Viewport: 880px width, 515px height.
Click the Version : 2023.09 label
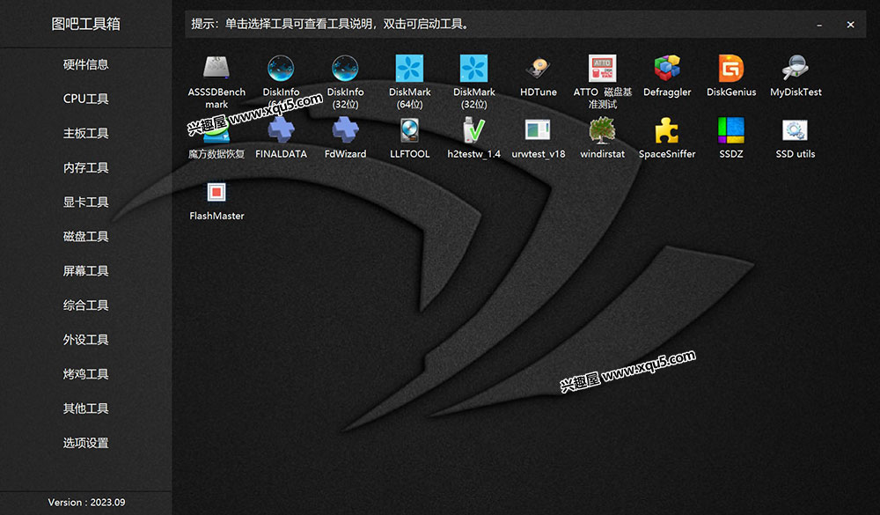pyautogui.click(x=86, y=502)
